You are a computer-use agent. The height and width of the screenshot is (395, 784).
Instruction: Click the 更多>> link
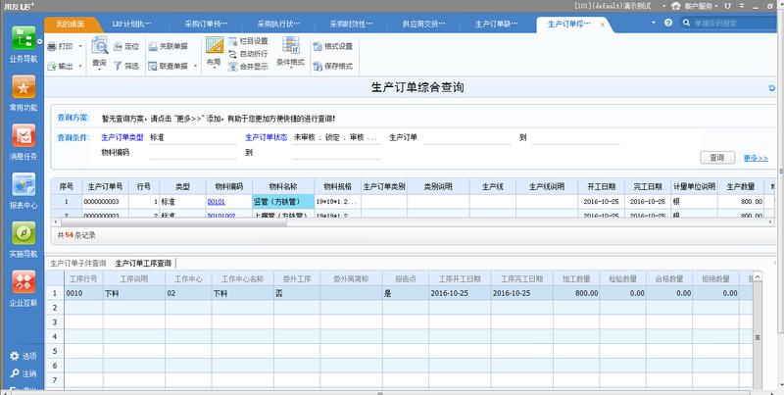756,158
